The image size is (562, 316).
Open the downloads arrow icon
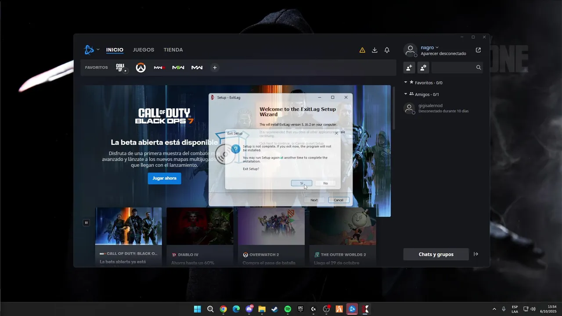tap(375, 50)
